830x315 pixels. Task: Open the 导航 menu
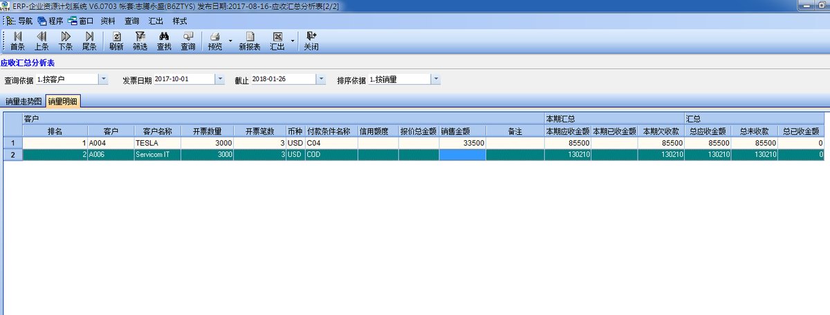[x=20, y=21]
